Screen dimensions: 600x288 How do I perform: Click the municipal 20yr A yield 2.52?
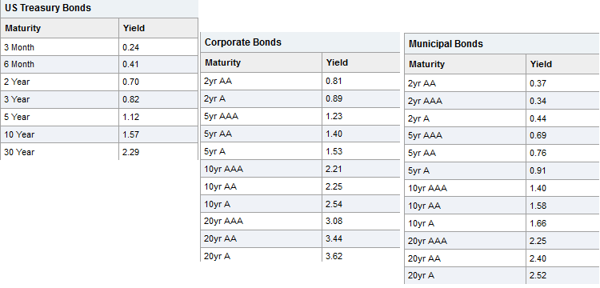pyautogui.click(x=538, y=275)
